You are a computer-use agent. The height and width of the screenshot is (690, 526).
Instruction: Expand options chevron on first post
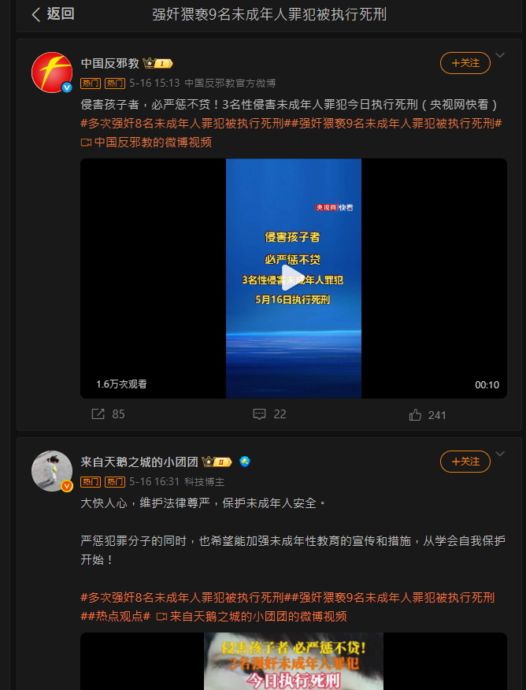click(500, 55)
